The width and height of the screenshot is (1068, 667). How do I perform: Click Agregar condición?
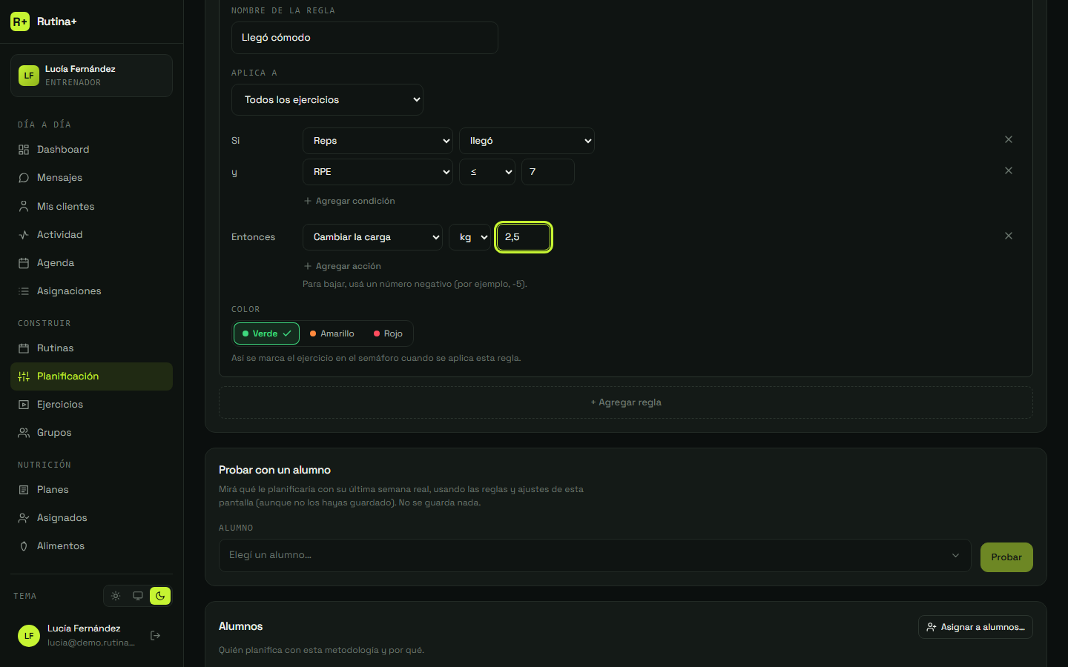[x=349, y=201]
